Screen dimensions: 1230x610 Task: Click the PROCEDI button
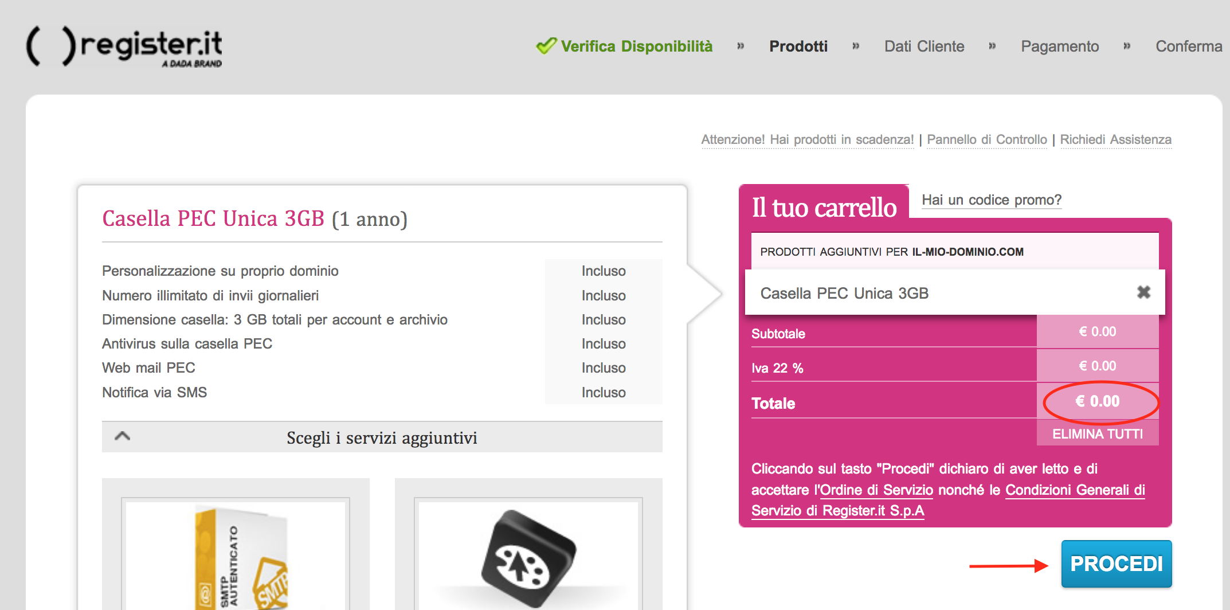[1117, 564]
